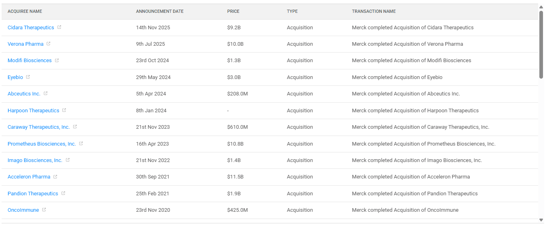Select 'Merck completed Acquisition of Cidara Therapeutics' text
The image size is (547, 225).
413,28
